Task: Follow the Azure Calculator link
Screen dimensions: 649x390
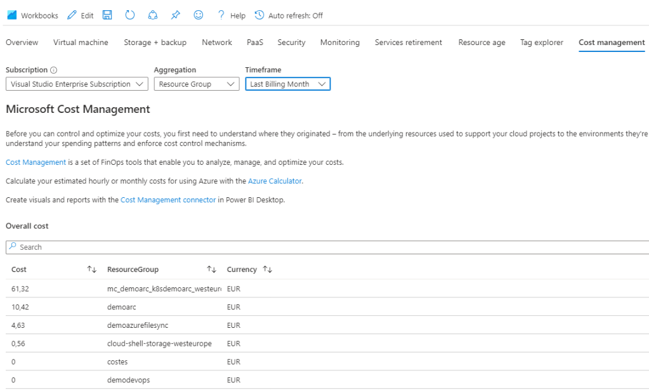Action: [275, 181]
